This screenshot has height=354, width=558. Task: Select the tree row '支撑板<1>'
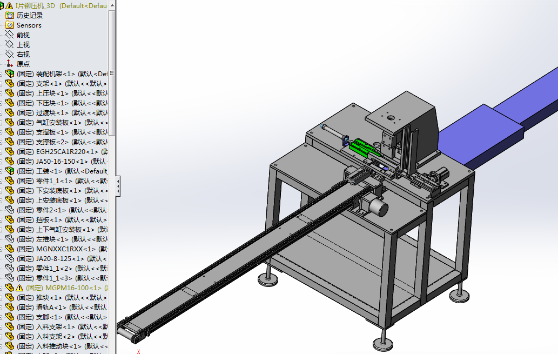pos(54,132)
